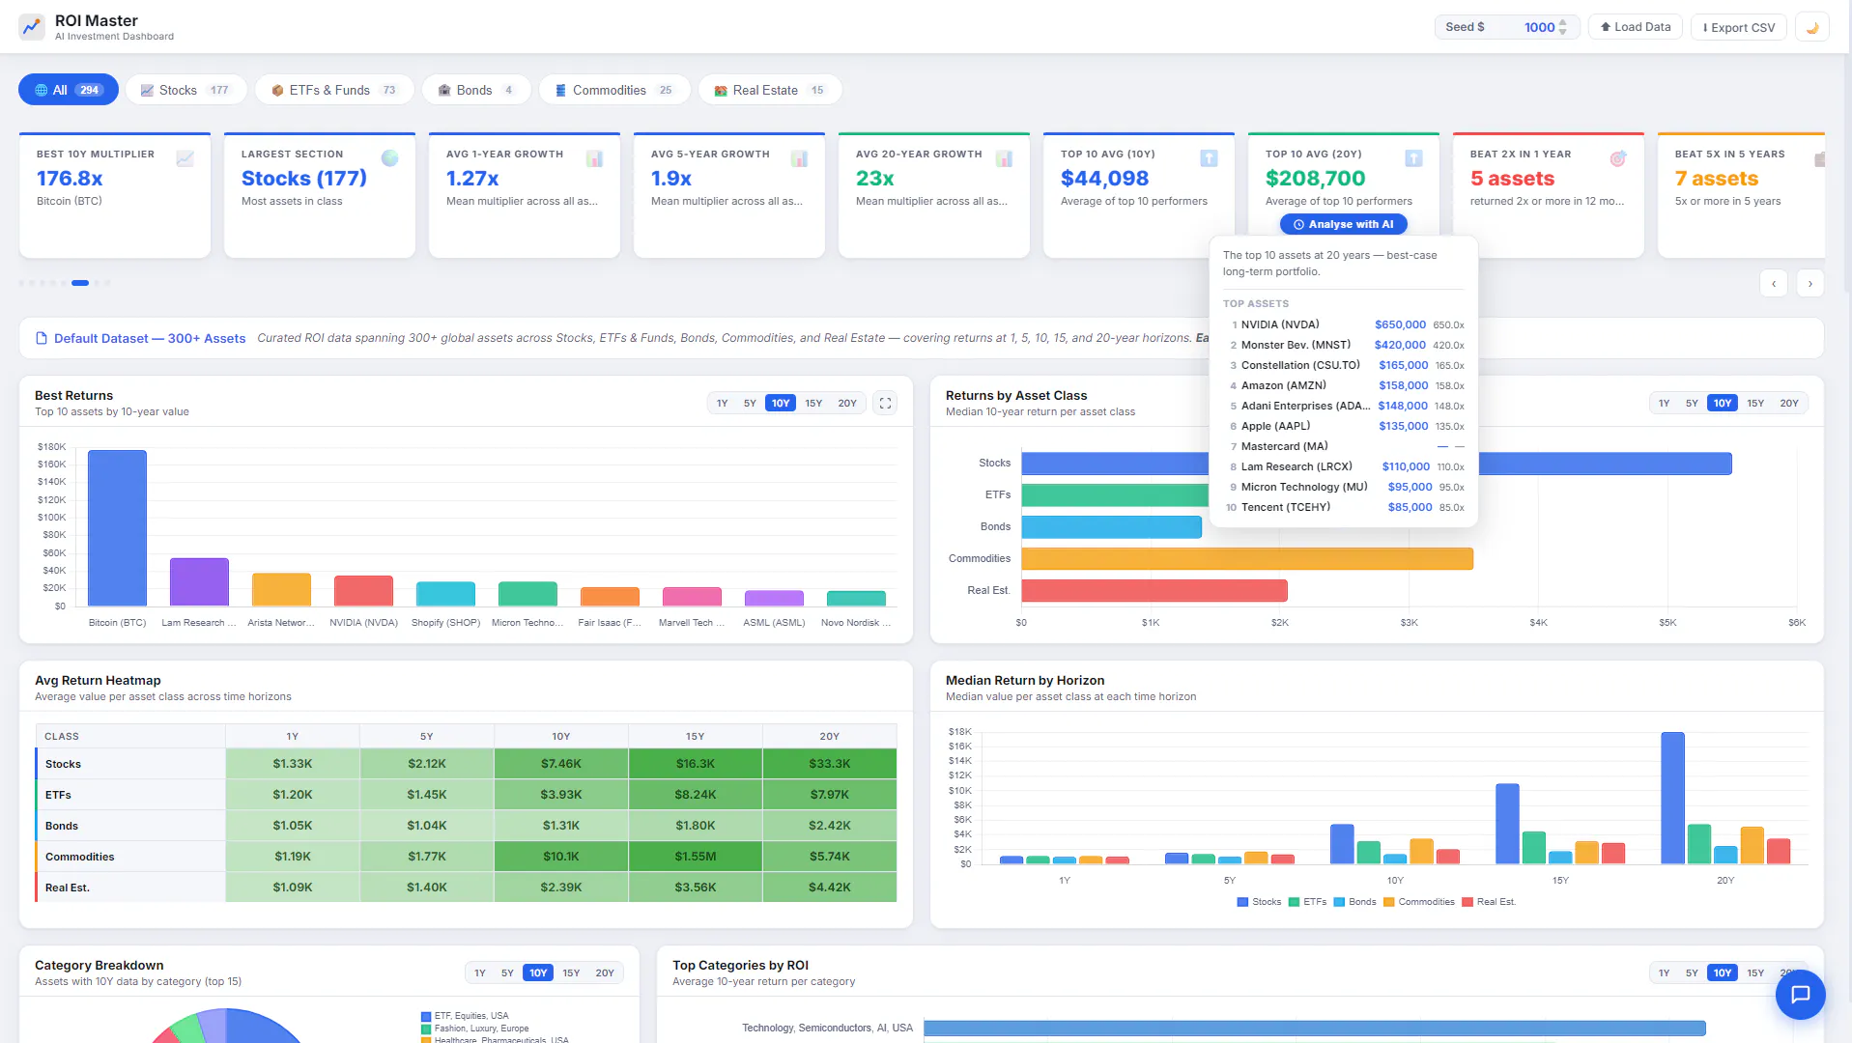Click the Real Est. 5Y heatmap cell $1.40K
Image resolution: width=1852 pixels, height=1043 pixels.
[x=427, y=888]
